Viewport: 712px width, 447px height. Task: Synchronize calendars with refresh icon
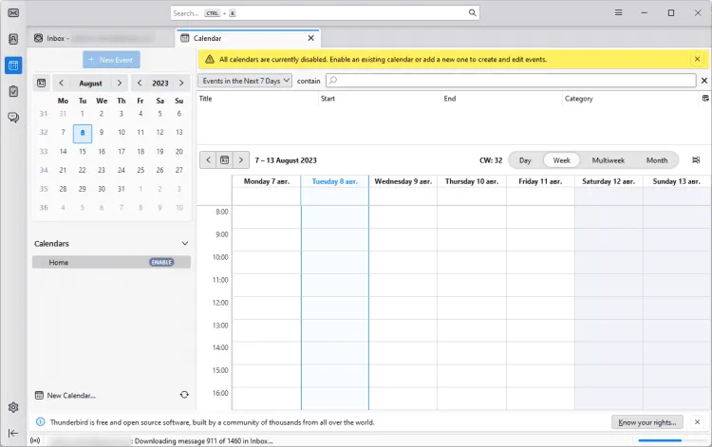[x=184, y=395]
